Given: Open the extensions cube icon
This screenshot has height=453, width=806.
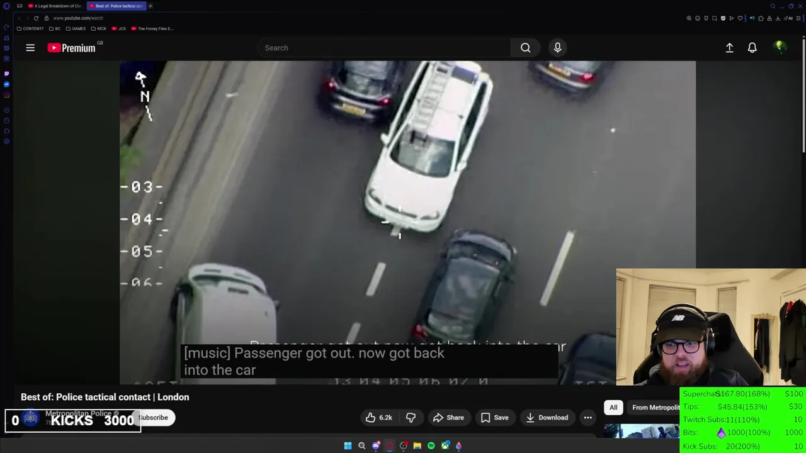Looking at the screenshot, I should point(761,18).
